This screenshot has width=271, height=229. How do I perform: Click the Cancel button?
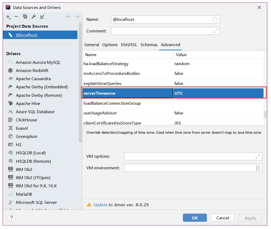(223, 218)
